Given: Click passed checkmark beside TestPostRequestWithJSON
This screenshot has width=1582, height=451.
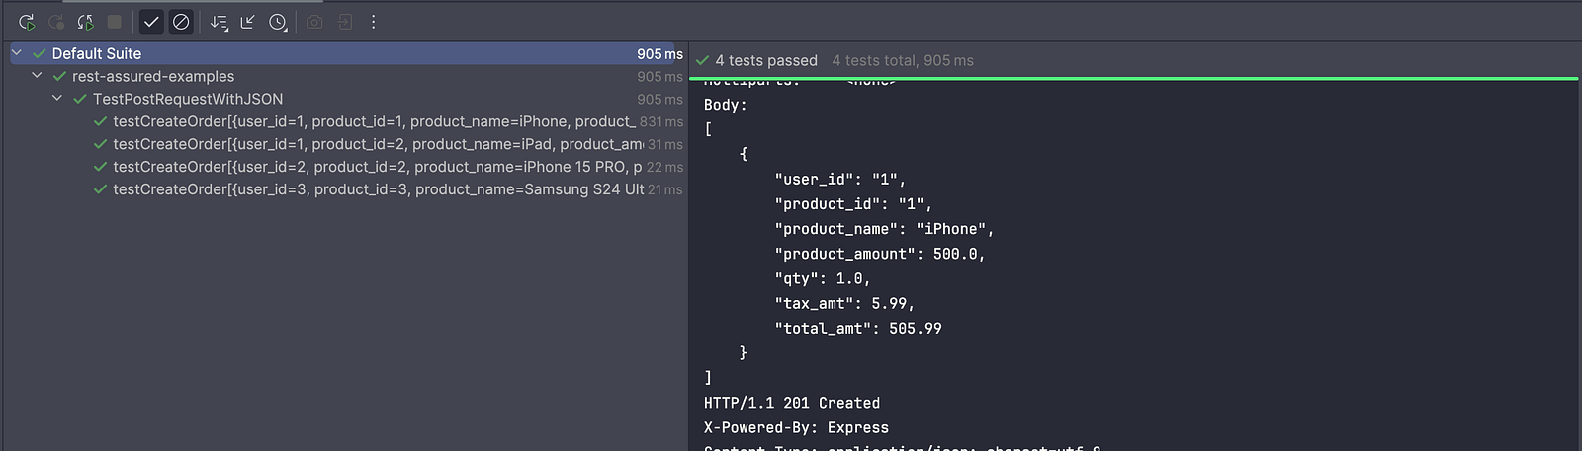Looking at the screenshot, I should tap(80, 99).
